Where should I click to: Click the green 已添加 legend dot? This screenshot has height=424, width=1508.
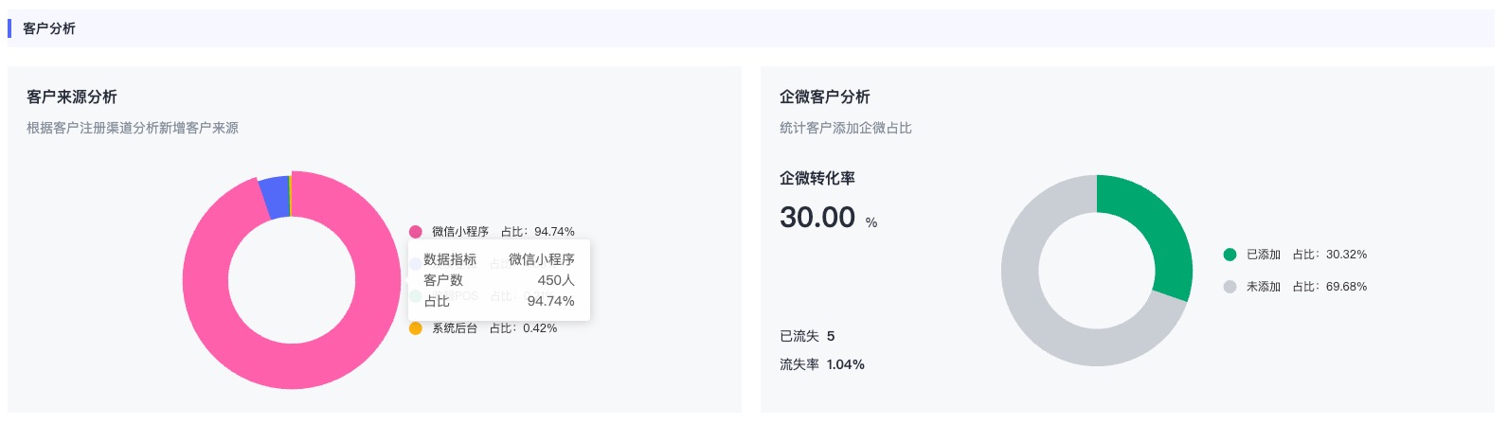point(1230,255)
